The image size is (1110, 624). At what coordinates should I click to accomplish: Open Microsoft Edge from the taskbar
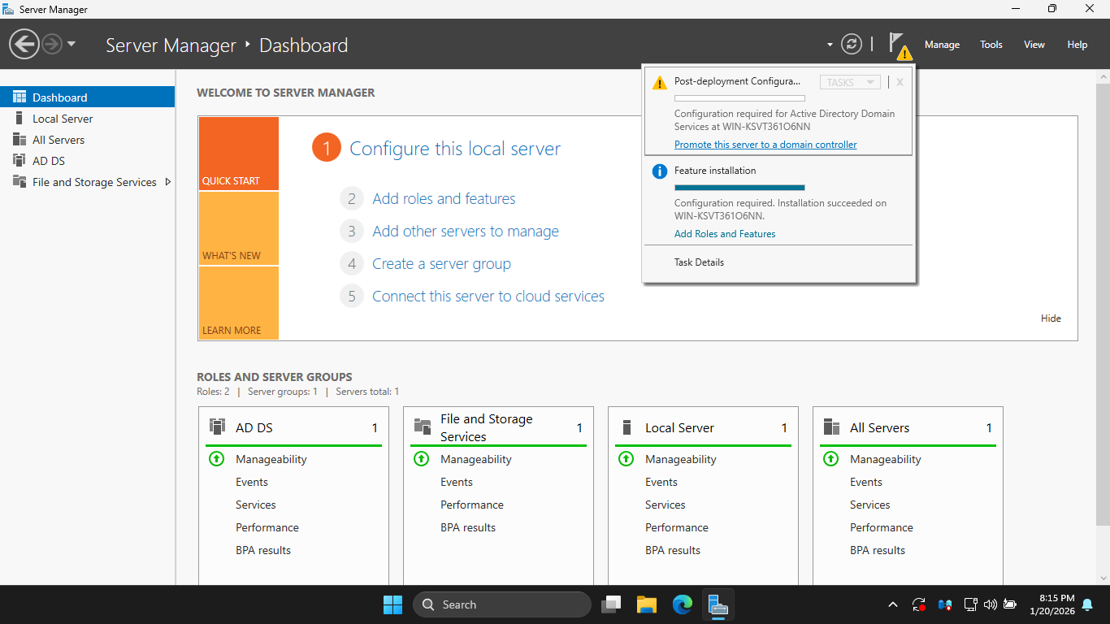(x=682, y=604)
